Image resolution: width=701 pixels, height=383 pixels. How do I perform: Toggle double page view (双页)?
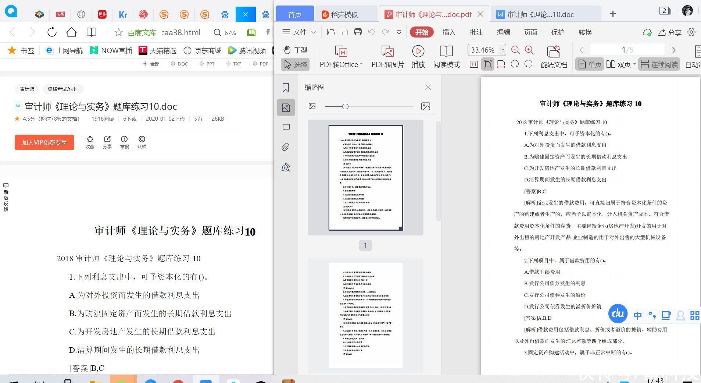619,64
